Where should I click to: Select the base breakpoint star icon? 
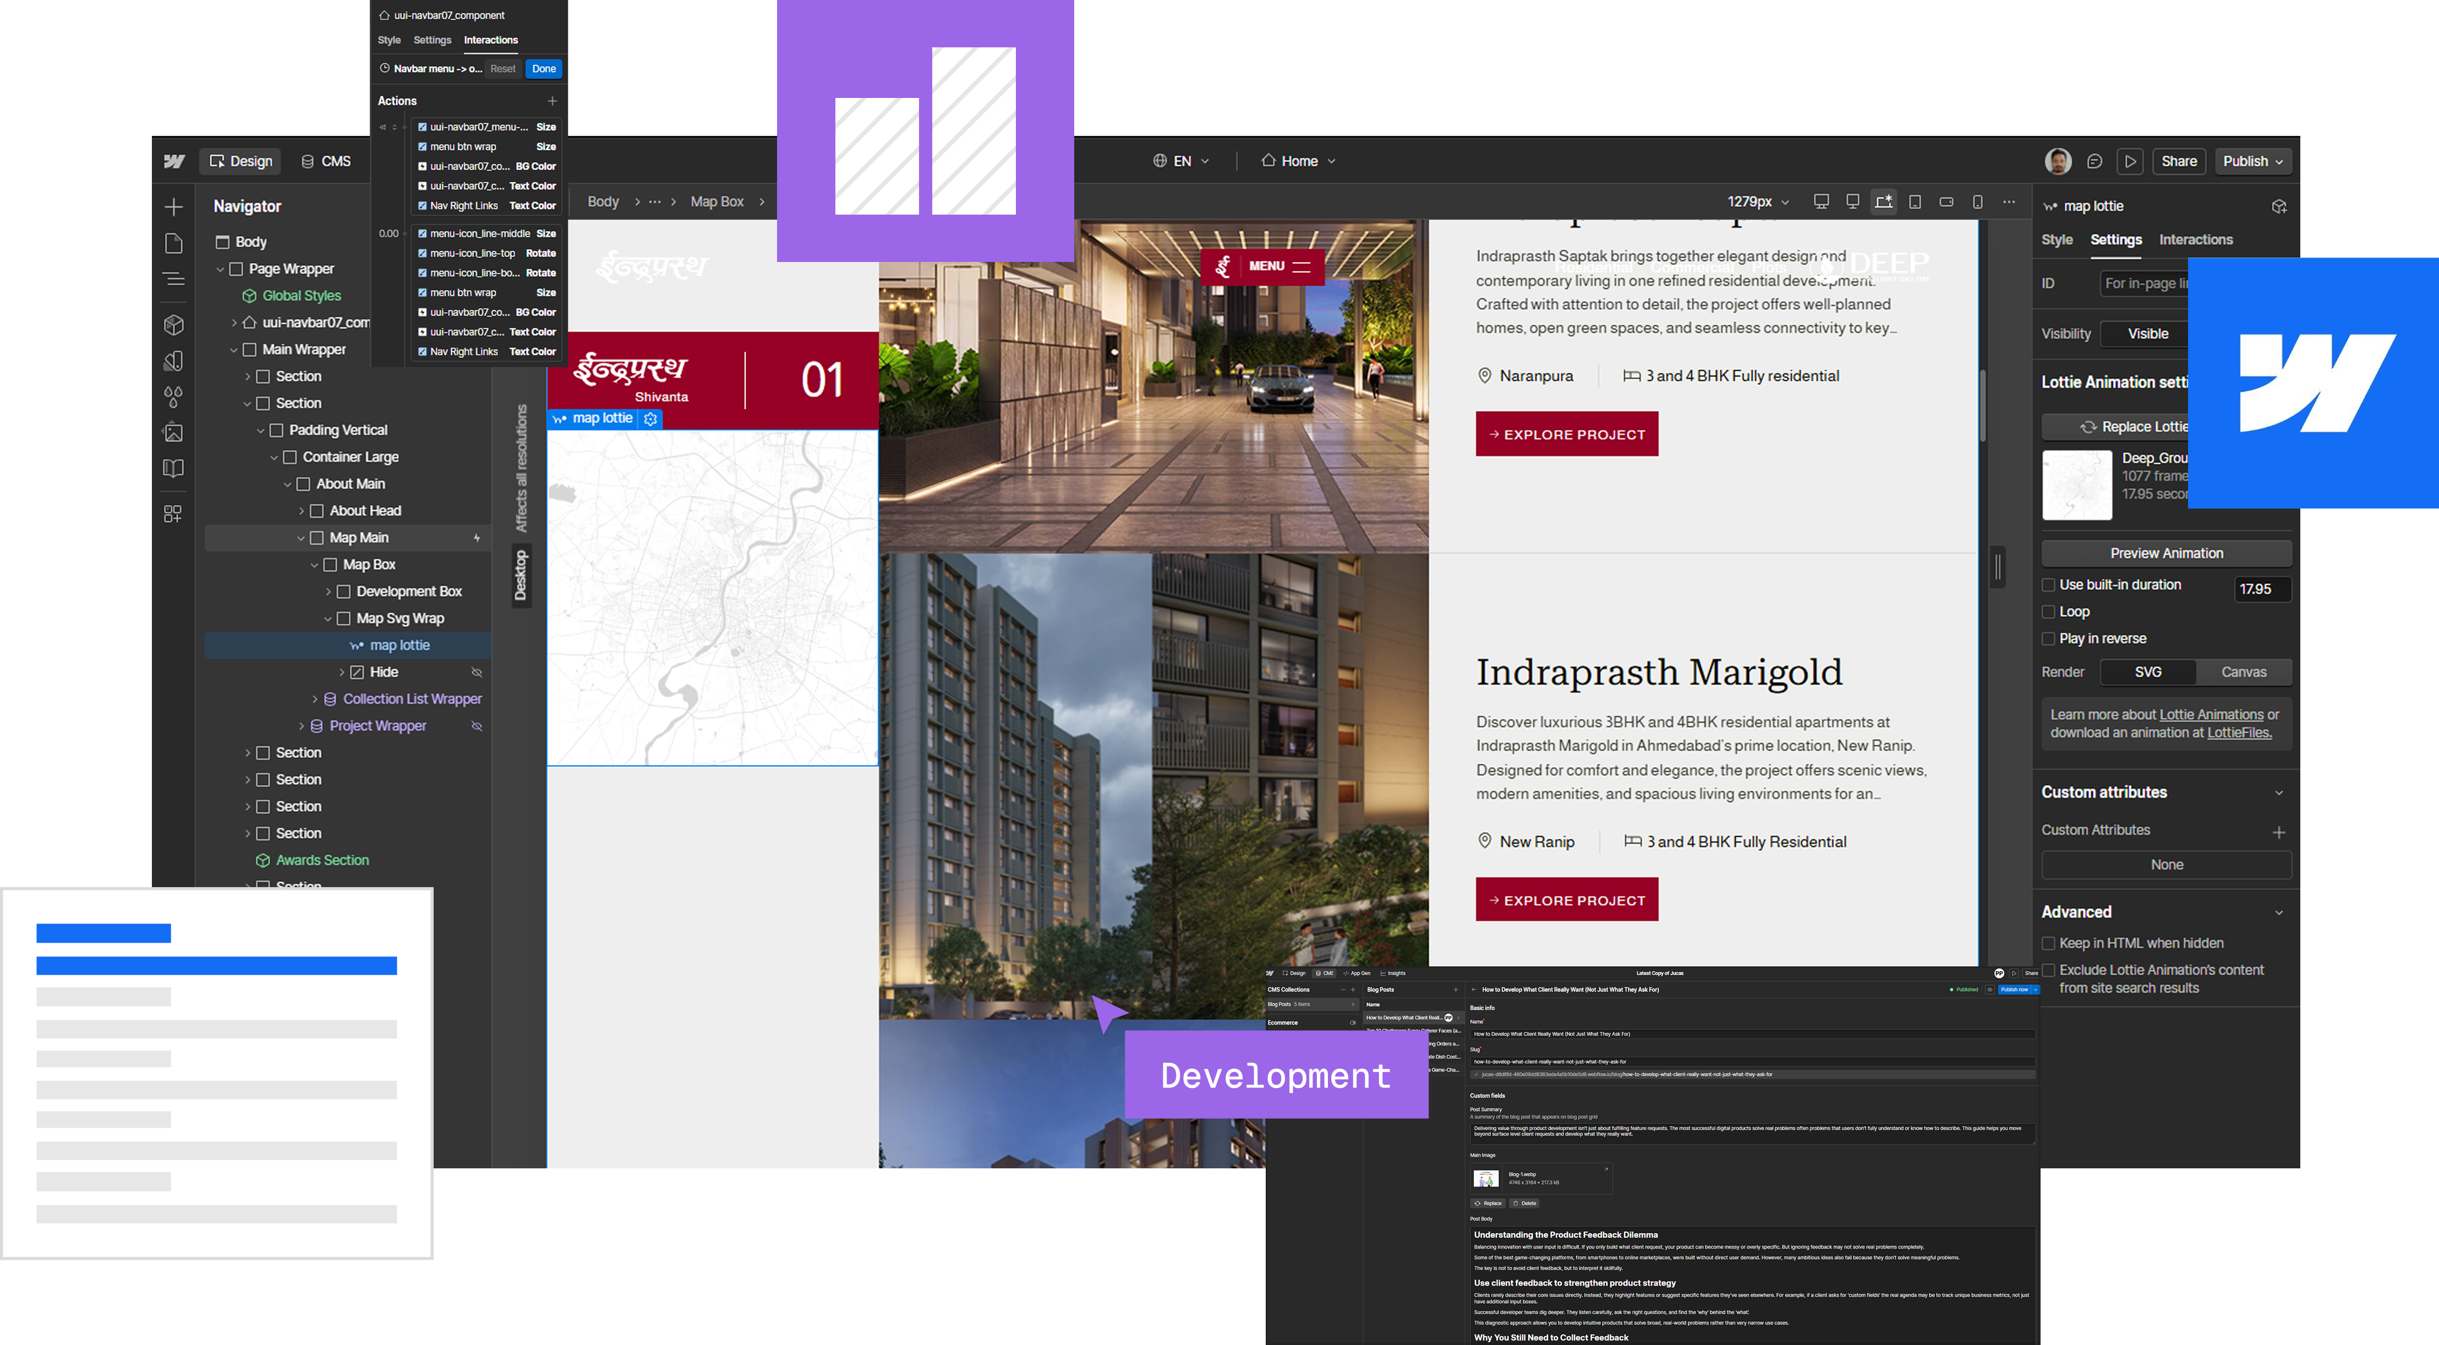pos(1884,201)
